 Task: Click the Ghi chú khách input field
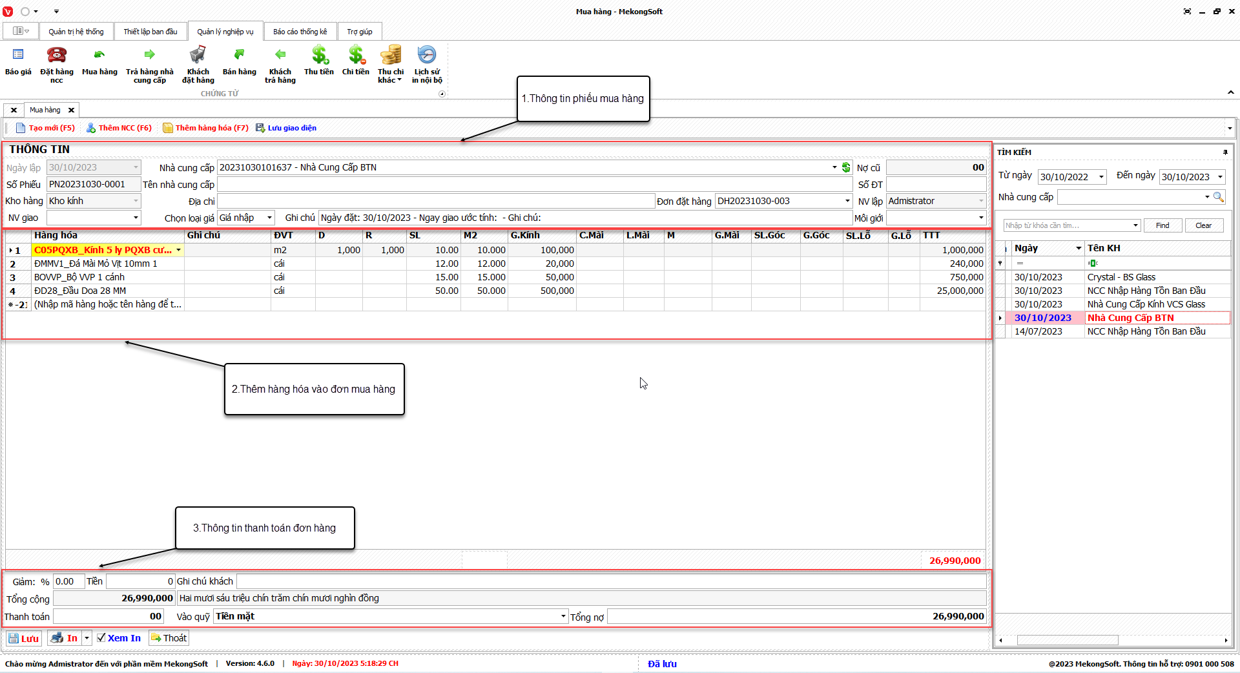pyautogui.click(x=610, y=581)
